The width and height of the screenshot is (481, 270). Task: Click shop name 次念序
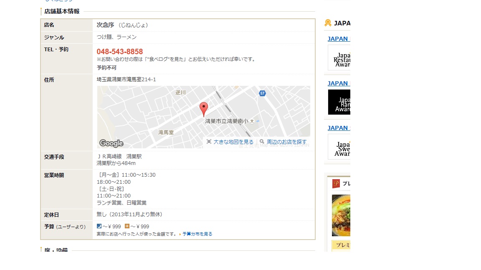point(105,25)
